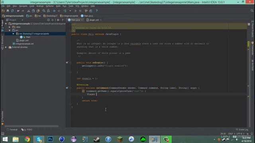This screenshot has height=143, width=255.
Task: Click the Debug toolbar icon
Action: [80, 11]
